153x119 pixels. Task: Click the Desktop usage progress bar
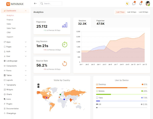[121, 88]
